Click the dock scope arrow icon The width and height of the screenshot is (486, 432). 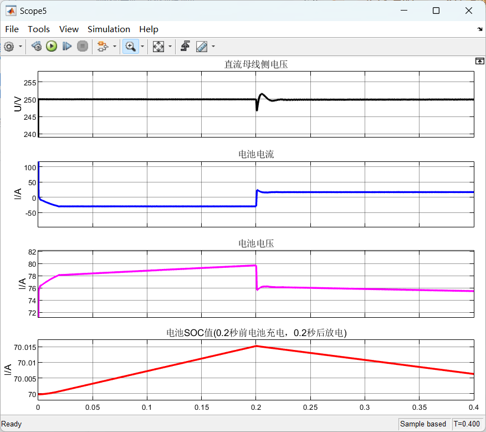tap(480, 29)
